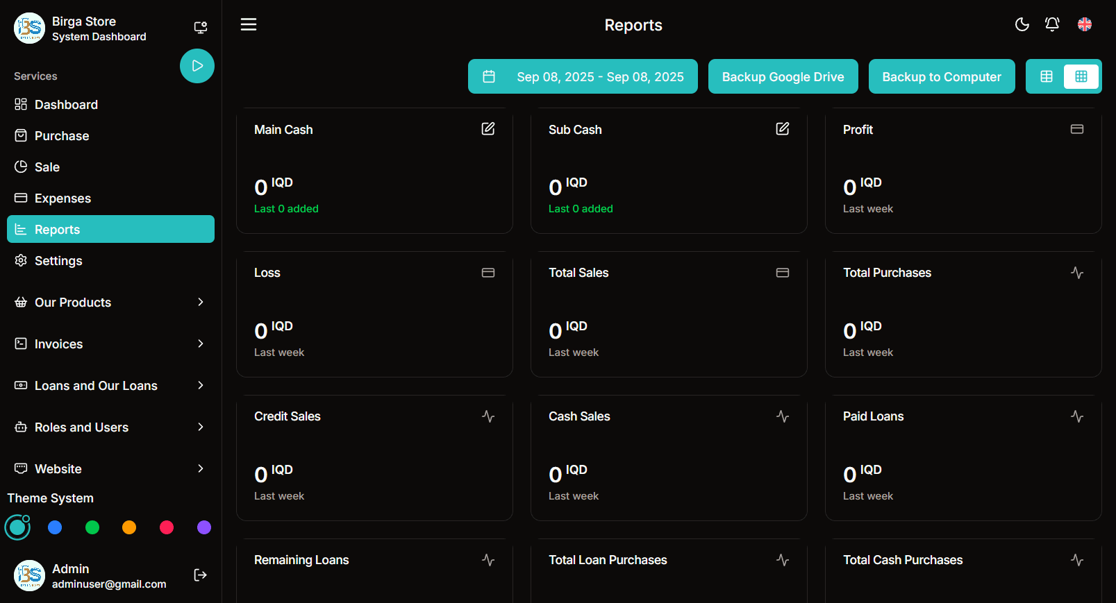
Task: Open the language flag selector
Action: pyautogui.click(x=1084, y=25)
